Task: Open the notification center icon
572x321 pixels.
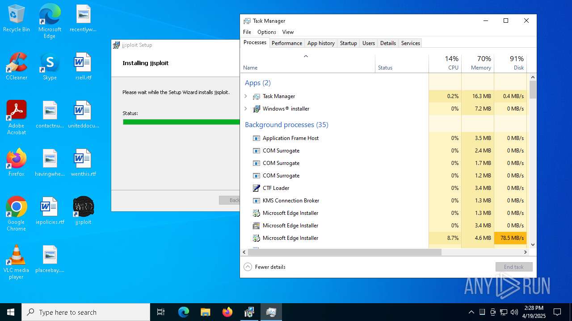Action: point(557,312)
